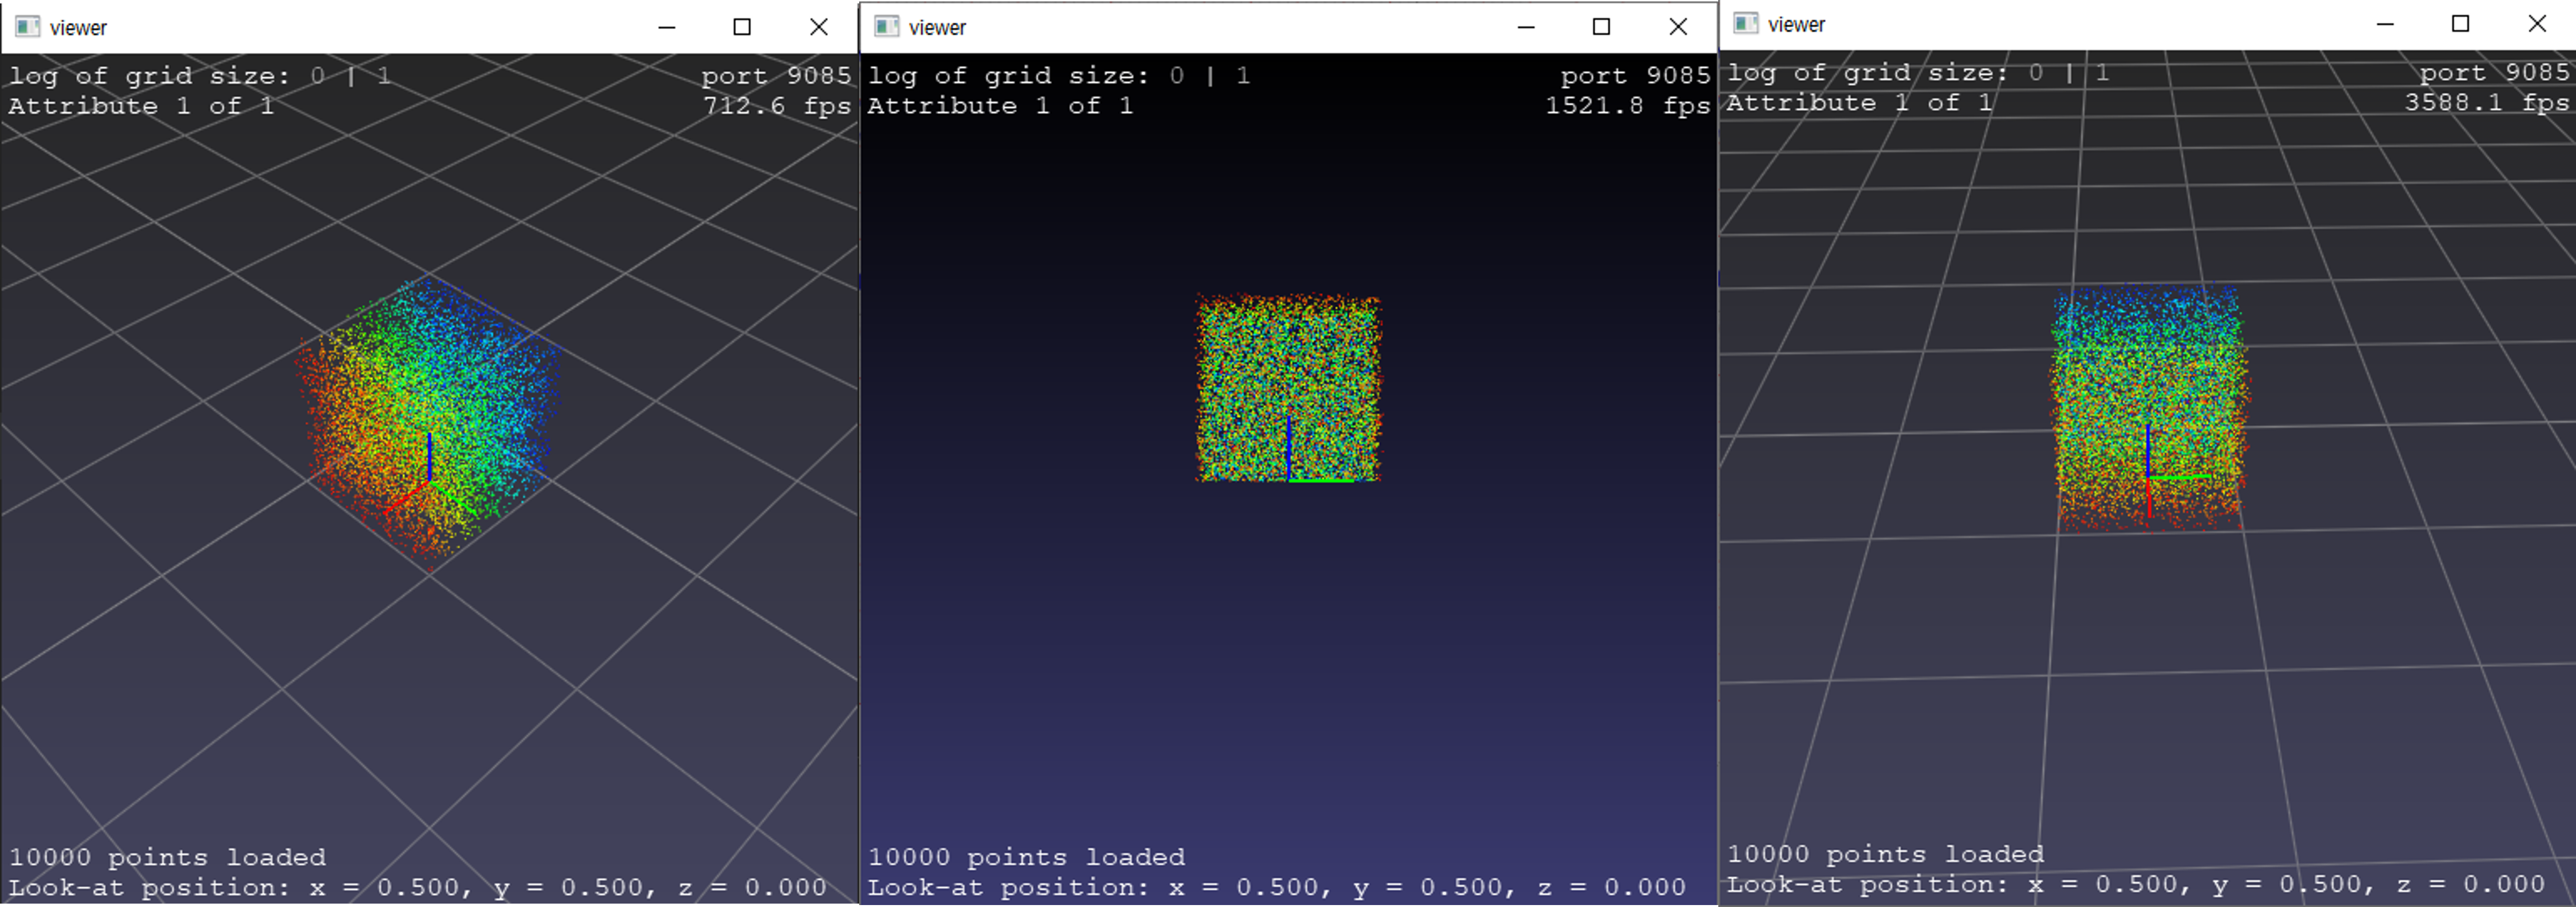Close the viewer window showing 3588.1 fps
2576x907 pixels.
click(x=2537, y=24)
